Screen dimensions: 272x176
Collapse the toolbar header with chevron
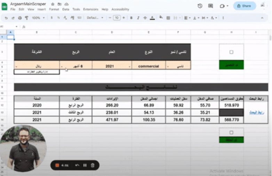pos(262,18)
